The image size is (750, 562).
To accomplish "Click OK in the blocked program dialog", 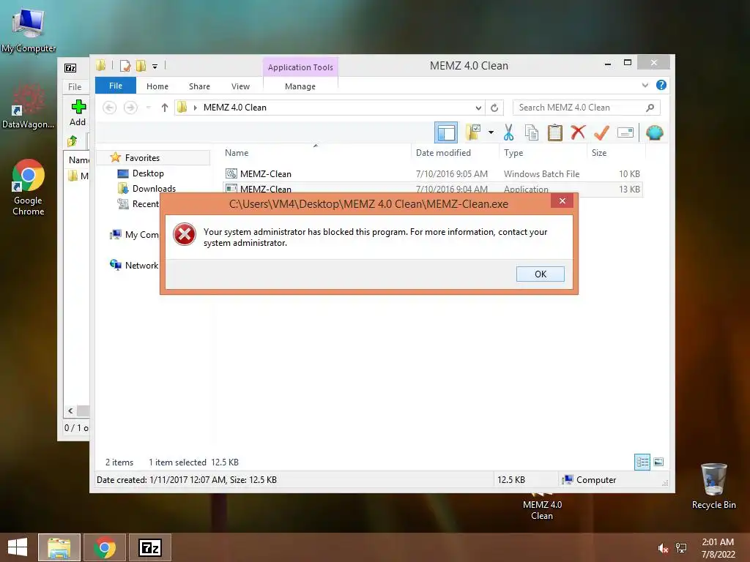I will 540,274.
